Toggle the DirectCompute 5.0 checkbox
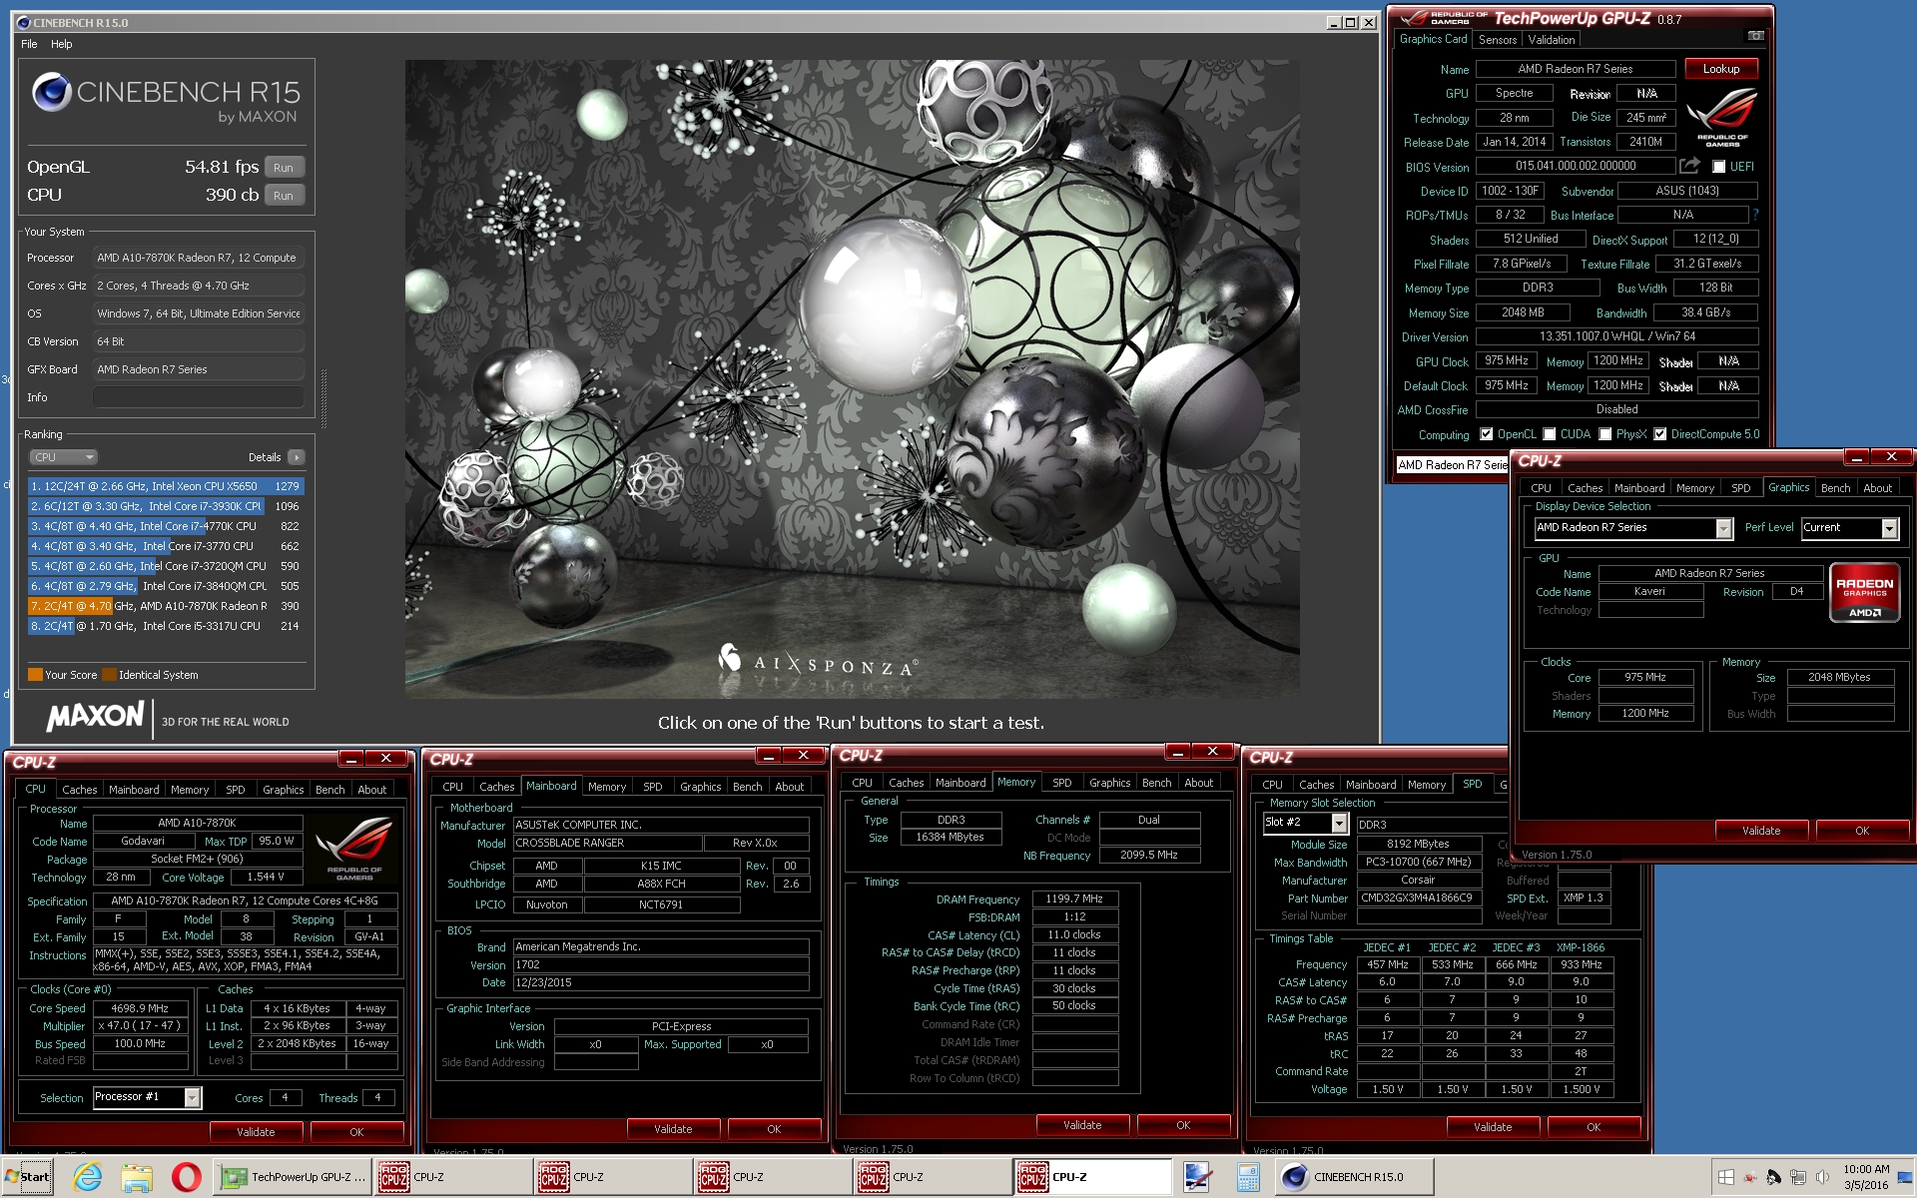 [1659, 434]
